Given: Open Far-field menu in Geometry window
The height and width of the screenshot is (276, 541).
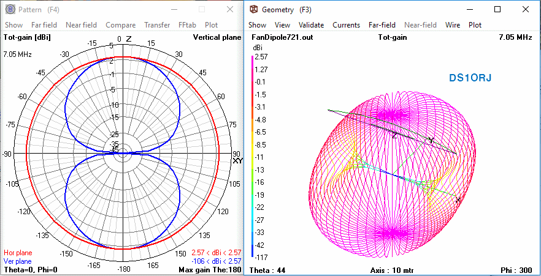Looking at the screenshot, I should [x=382, y=24].
